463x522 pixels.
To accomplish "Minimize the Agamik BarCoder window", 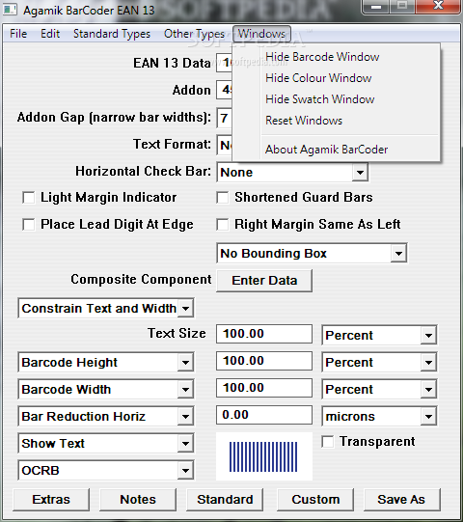I will tap(376, 7).
